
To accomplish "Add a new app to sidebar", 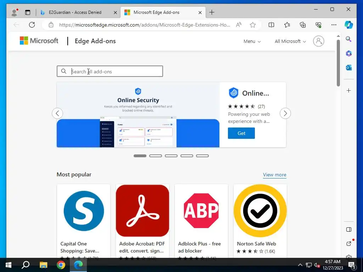I will [349, 90].
